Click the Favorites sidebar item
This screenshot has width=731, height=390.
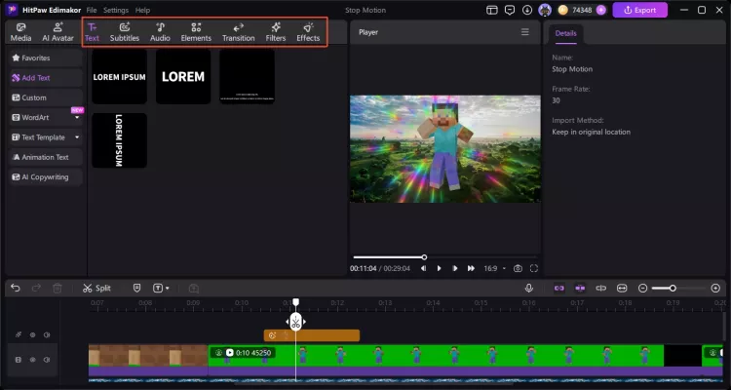point(45,58)
